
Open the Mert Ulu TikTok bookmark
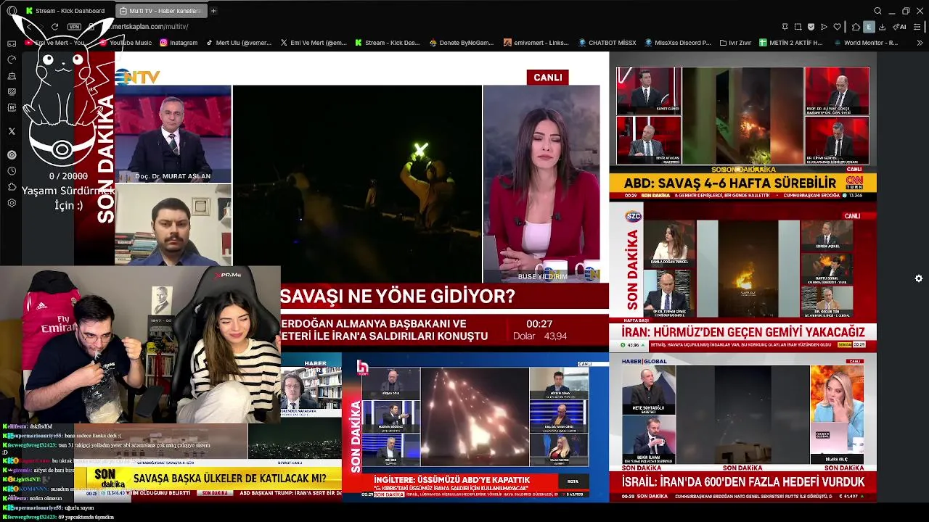tap(239, 43)
